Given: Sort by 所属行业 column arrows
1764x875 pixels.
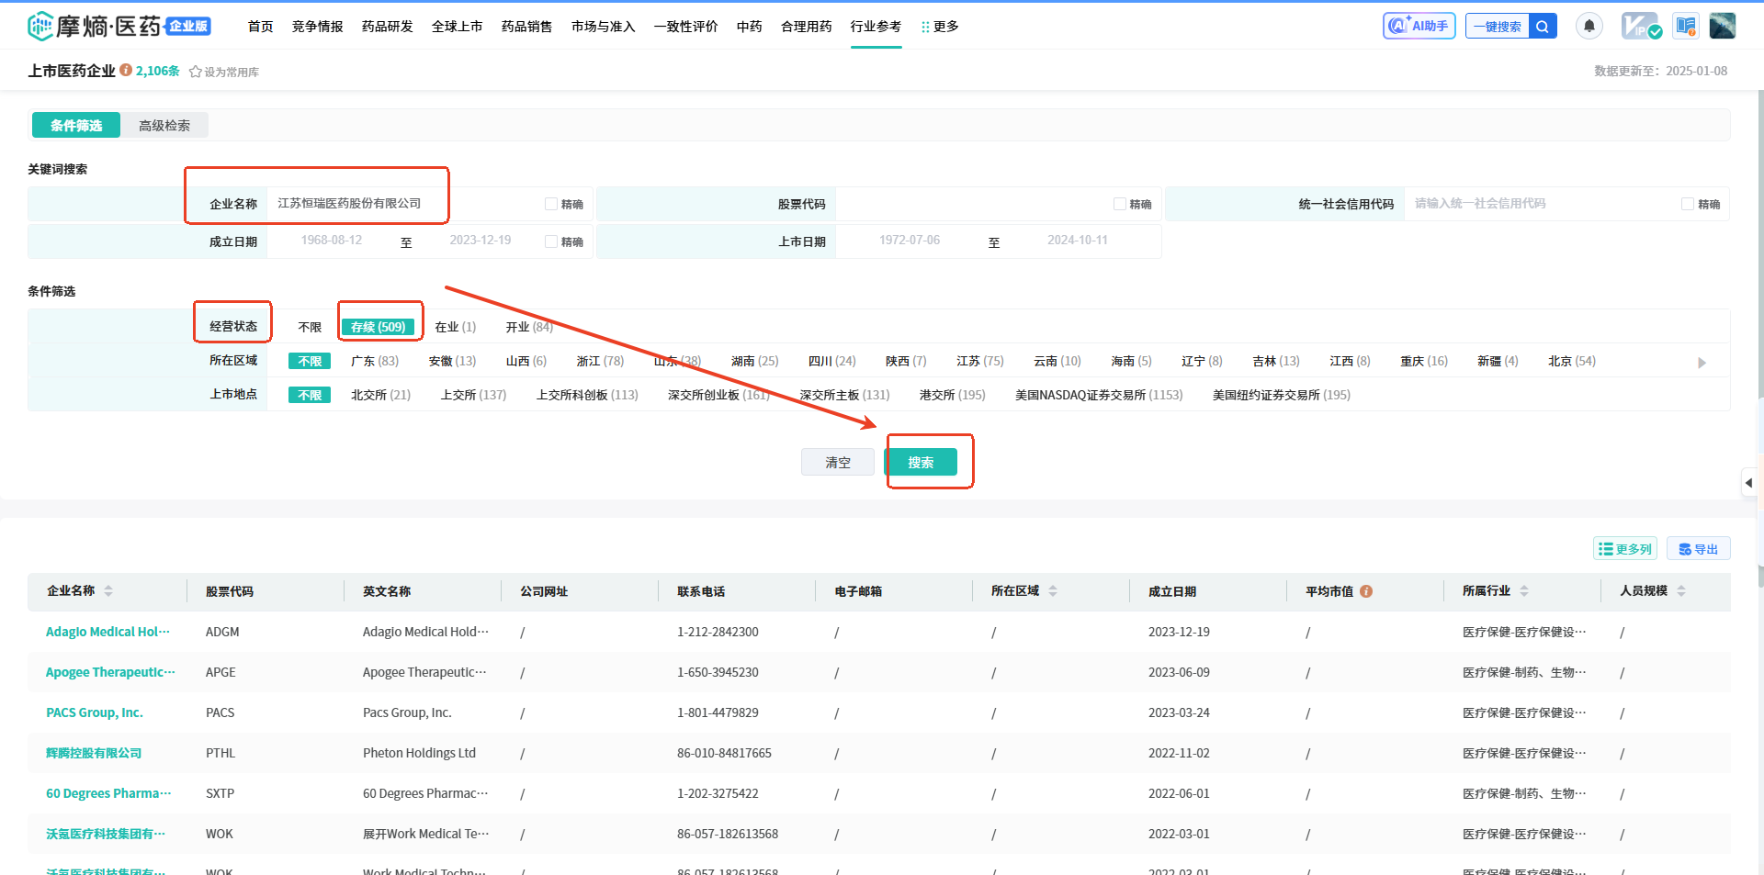Looking at the screenshot, I should [x=1524, y=590].
